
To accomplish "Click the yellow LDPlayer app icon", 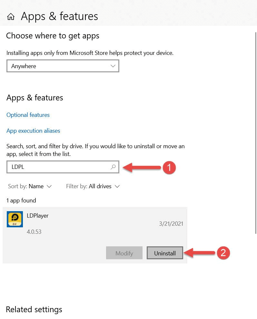I will (15, 219).
